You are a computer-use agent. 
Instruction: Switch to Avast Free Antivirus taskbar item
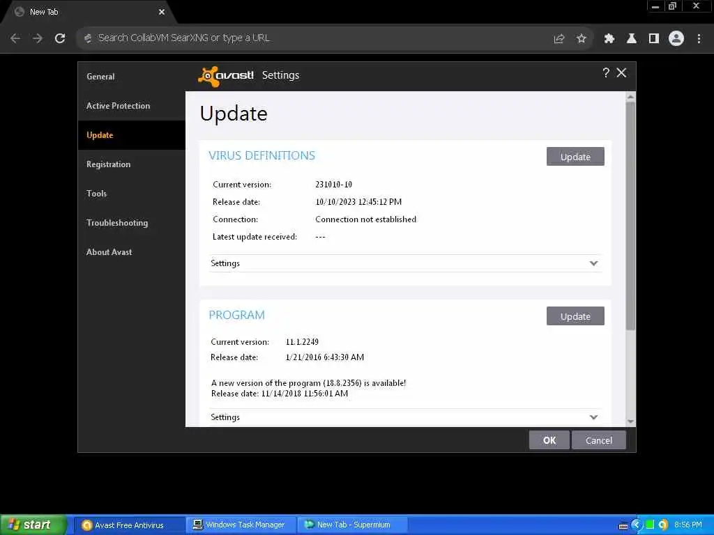point(129,525)
